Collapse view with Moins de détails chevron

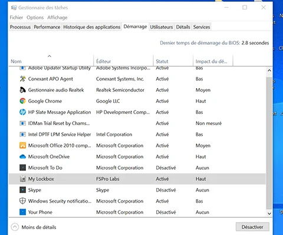pyautogui.click(x=15, y=227)
